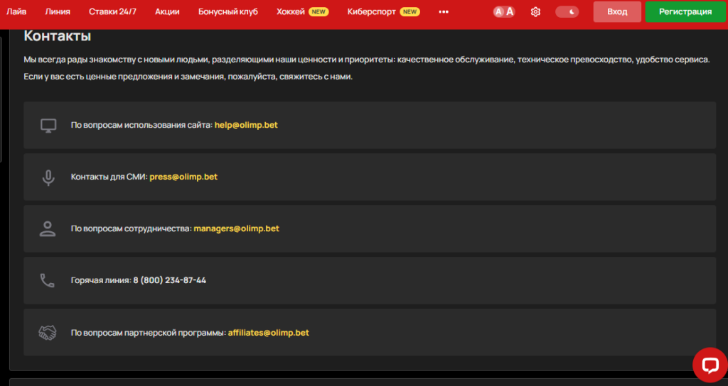Open the live chat bubble icon
Screen dimensions: 728x386
click(710, 365)
